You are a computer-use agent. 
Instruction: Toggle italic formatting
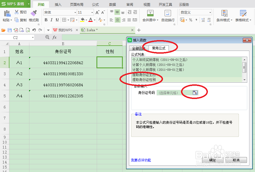[x=51, y=20]
